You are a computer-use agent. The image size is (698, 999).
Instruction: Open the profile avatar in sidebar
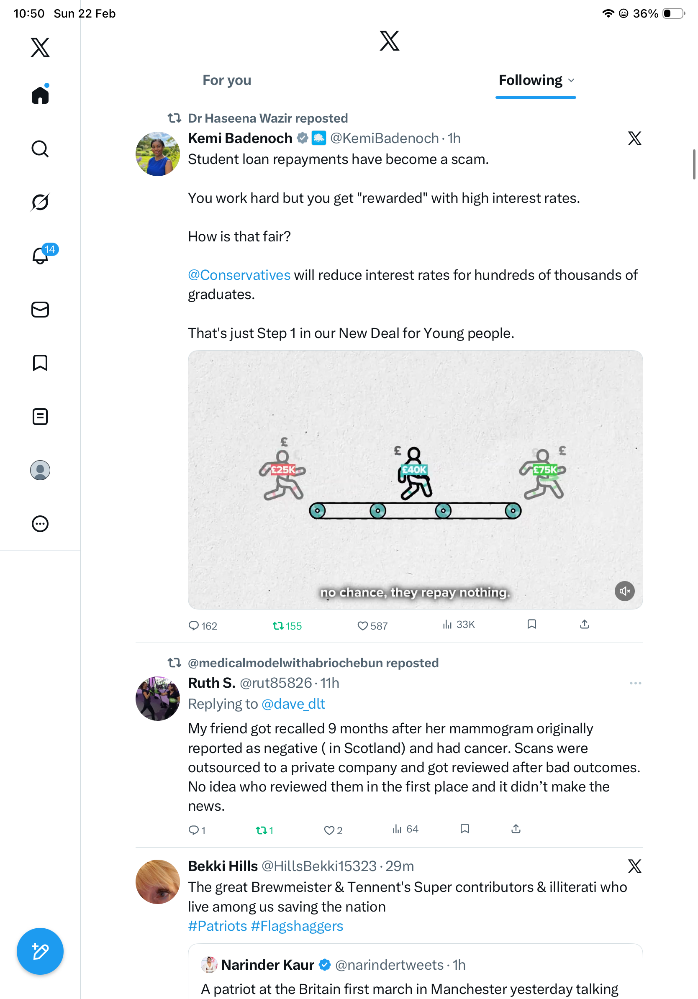point(40,470)
